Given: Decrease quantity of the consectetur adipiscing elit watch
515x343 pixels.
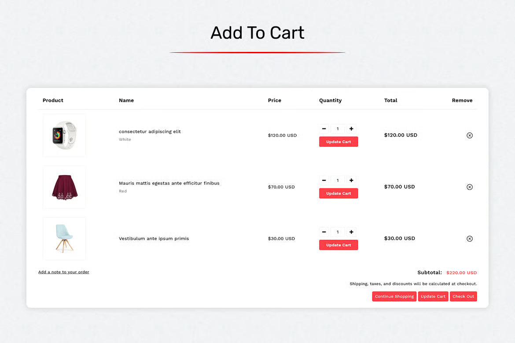Looking at the screenshot, I should tap(324, 128).
